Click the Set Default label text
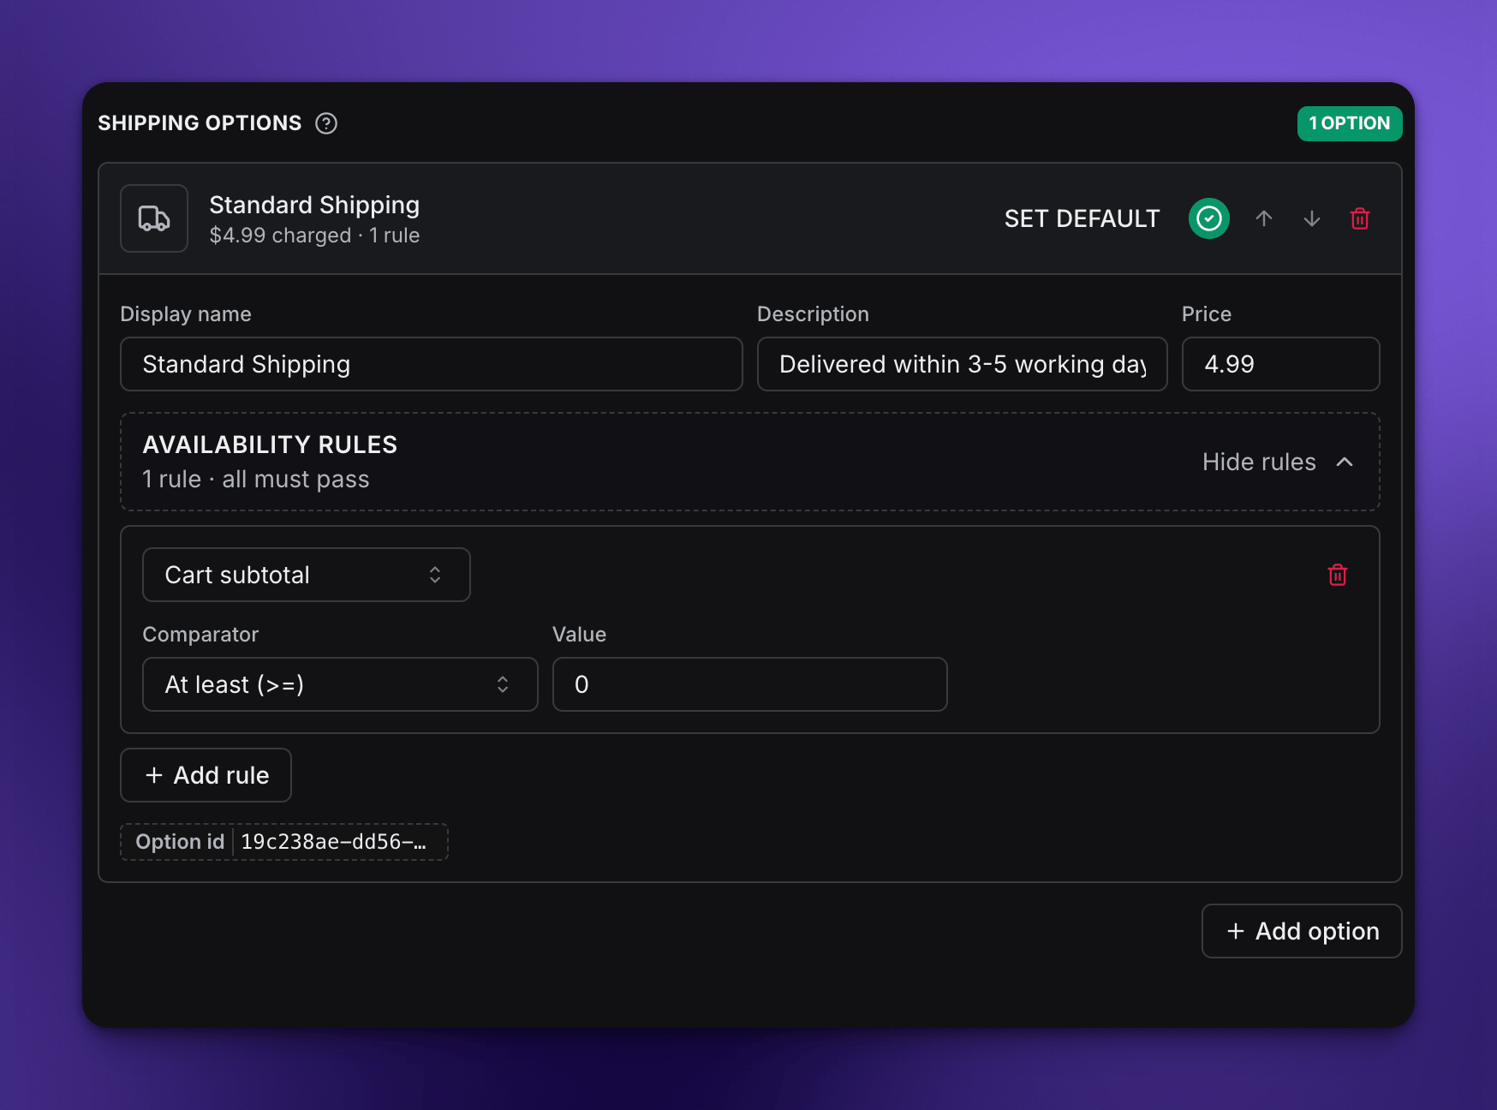Viewport: 1497px width, 1110px height. pyautogui.click(x=1082, y=218)
